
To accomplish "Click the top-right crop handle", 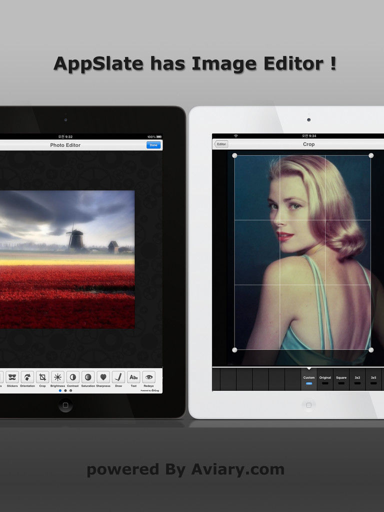I will pos(371,155).
